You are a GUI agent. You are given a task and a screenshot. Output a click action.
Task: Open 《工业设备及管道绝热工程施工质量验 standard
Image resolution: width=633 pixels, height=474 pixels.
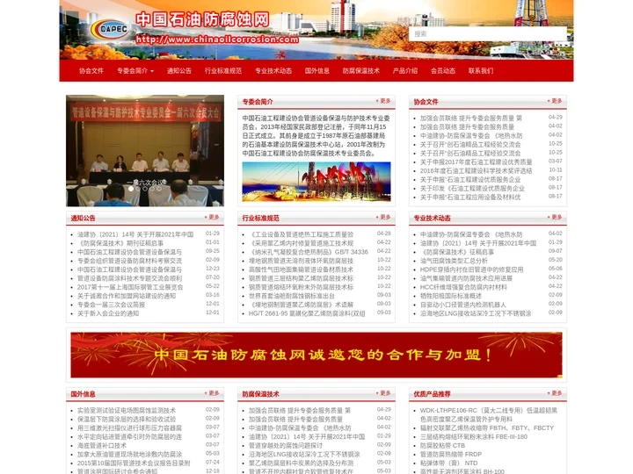[302, 234]
